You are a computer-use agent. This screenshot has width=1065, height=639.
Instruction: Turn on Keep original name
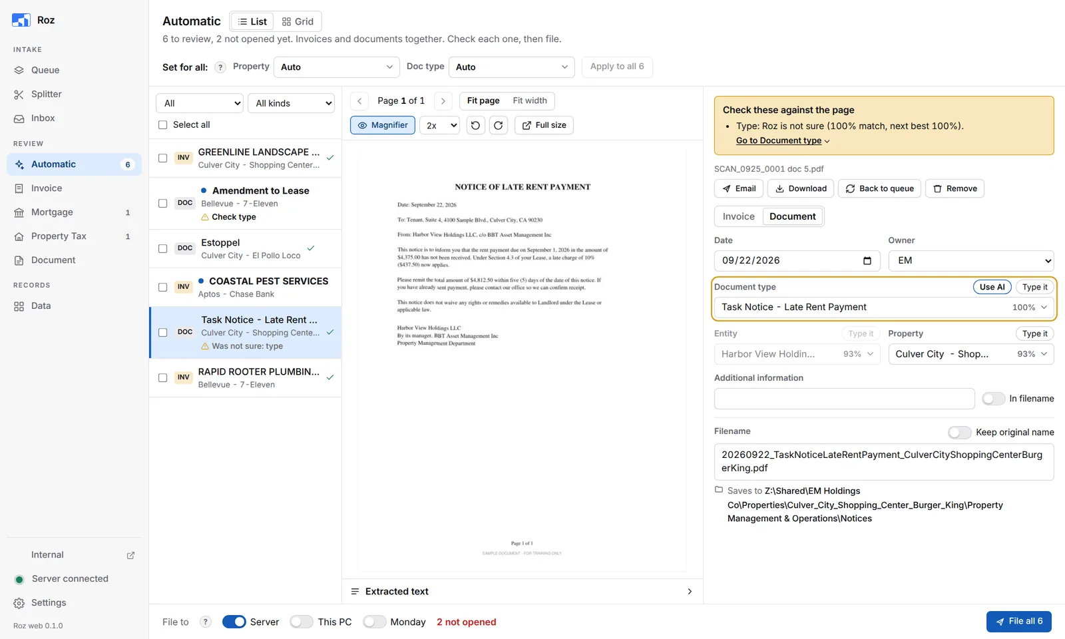[959, 433]
